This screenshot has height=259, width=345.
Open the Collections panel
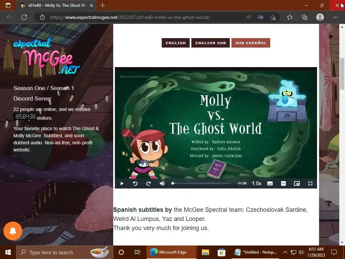(x=305, y=17)
